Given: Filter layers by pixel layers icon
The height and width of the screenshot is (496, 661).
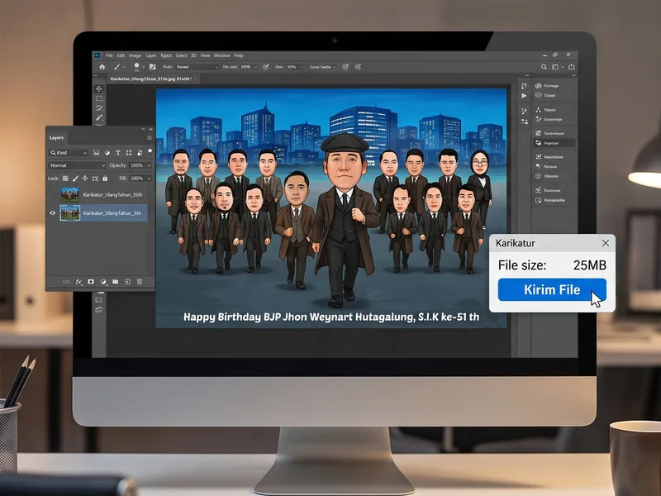Looking at the screenshot, I should coord(96,153).
